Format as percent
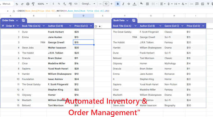The image size is (213, 117). pyautogui.click(x=59, y=4)
